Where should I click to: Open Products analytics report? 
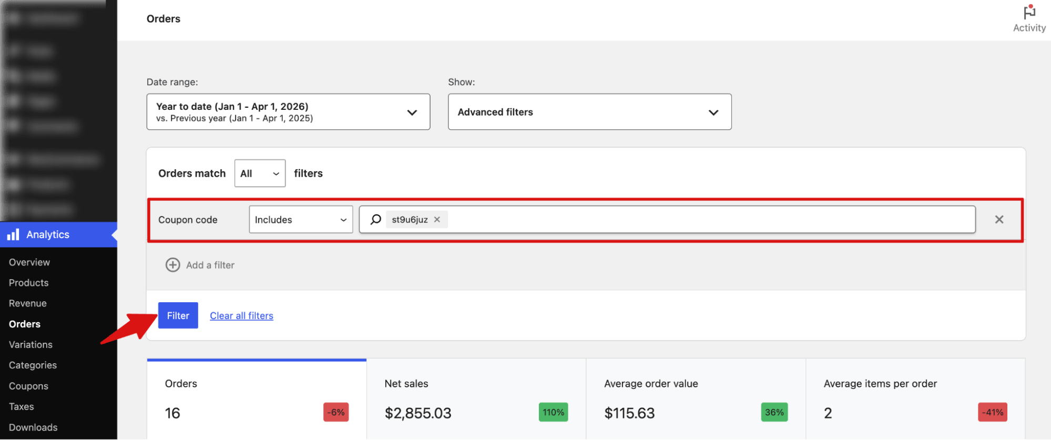[x=28, y=283]
